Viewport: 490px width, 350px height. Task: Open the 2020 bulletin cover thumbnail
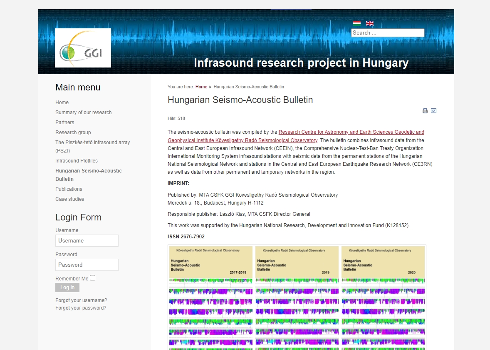(x=383, y=297)
